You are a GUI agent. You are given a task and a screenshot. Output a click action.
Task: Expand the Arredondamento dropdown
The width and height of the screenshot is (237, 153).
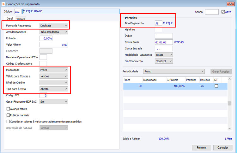point(54,32)
